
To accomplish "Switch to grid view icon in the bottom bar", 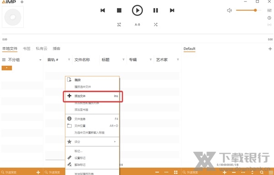I will click(x=176, y=172).
